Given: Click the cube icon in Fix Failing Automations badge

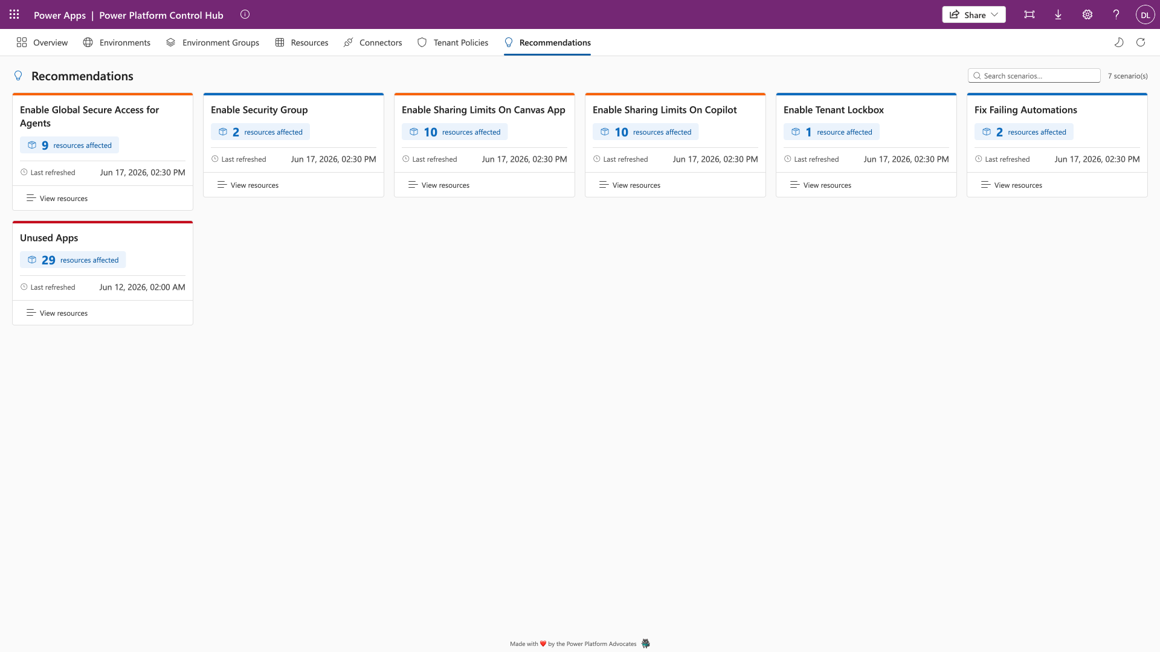Looking at the screenshot, I should pos(987,132).
